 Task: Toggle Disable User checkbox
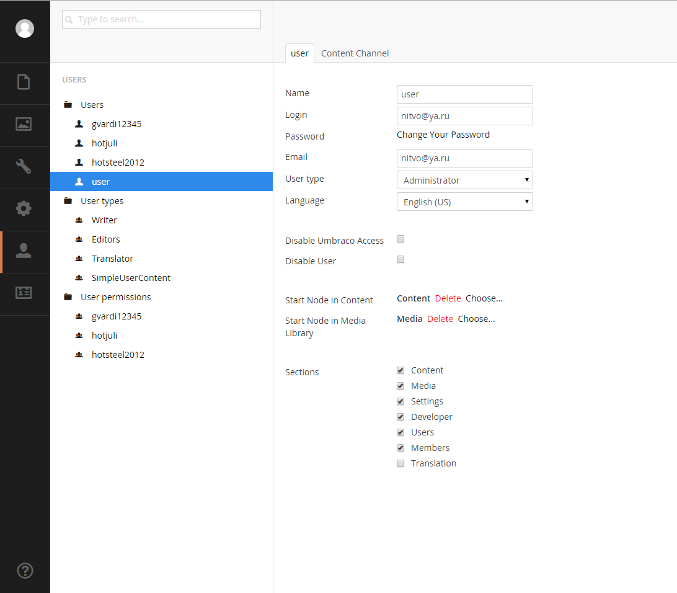[400, 259]
